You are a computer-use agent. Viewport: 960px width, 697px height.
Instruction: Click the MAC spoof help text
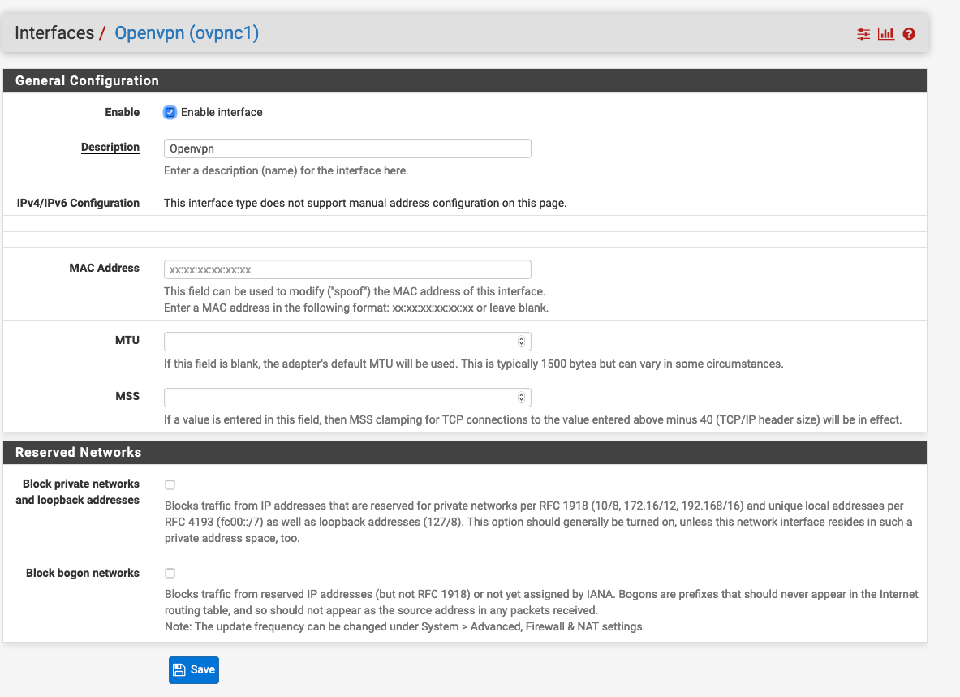[356, 300]
